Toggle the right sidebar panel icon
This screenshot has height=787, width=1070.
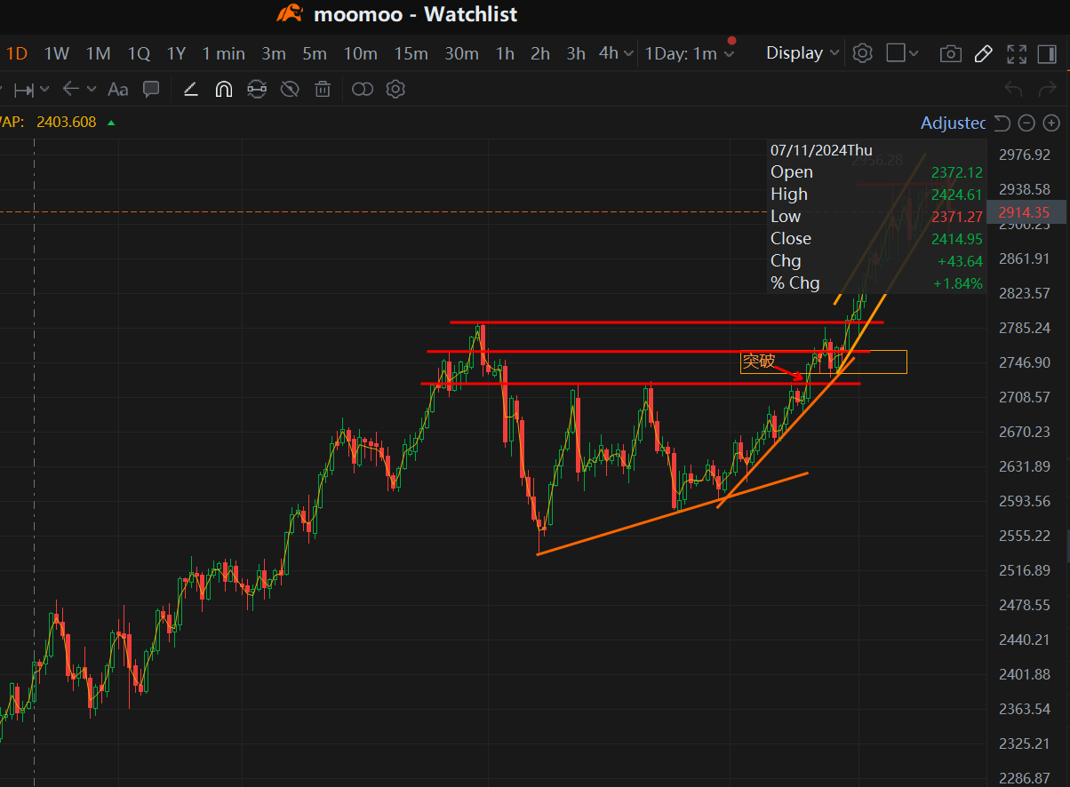[1046, 53]
